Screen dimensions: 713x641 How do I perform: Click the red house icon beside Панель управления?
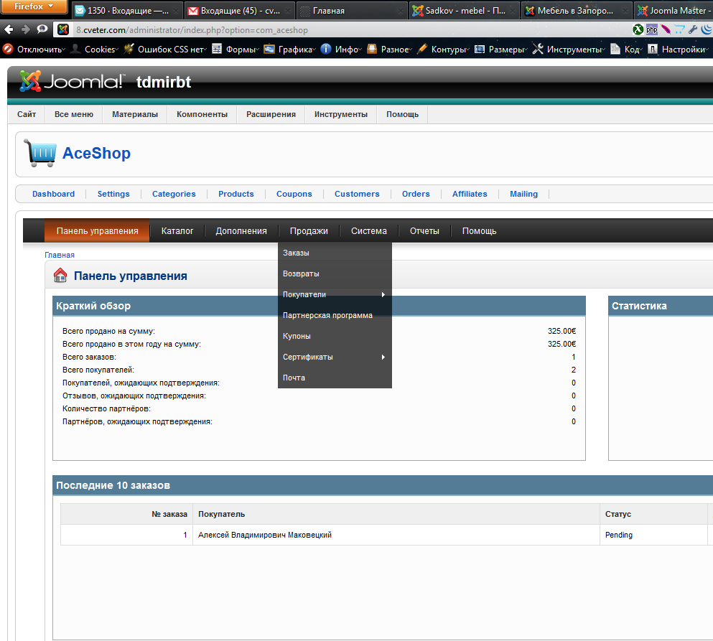(x=60, y=276)
